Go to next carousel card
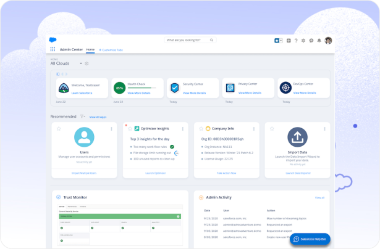This screenshot has width=380, height=249. [x=66, y=74]
